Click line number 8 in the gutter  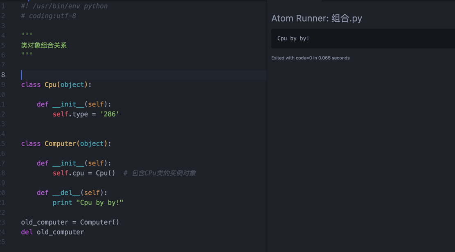coord(4,75)
